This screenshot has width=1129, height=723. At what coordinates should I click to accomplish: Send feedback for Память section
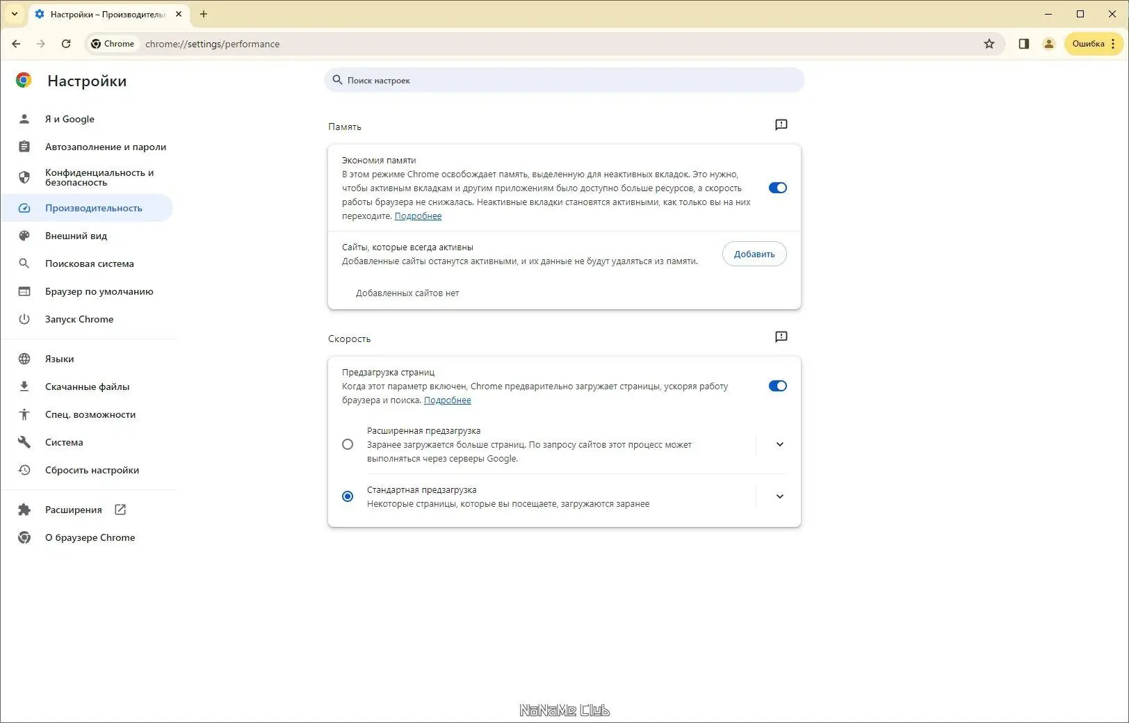coord(781,125)
